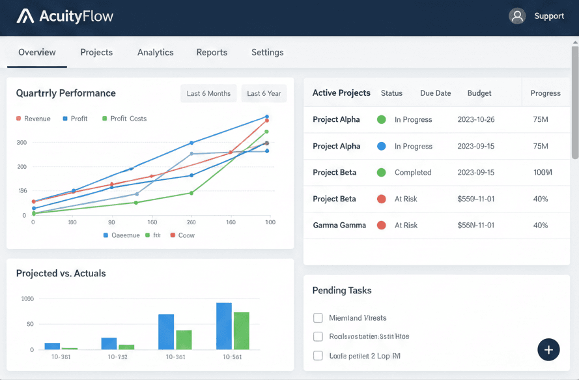Open the Reports tab
579x380 pixels.
(x=212, y=53)
